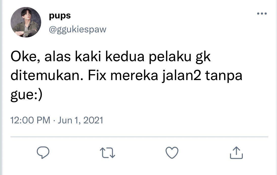
Task: Like the tweet with the heart icon
Action: (x=172, y=153)
